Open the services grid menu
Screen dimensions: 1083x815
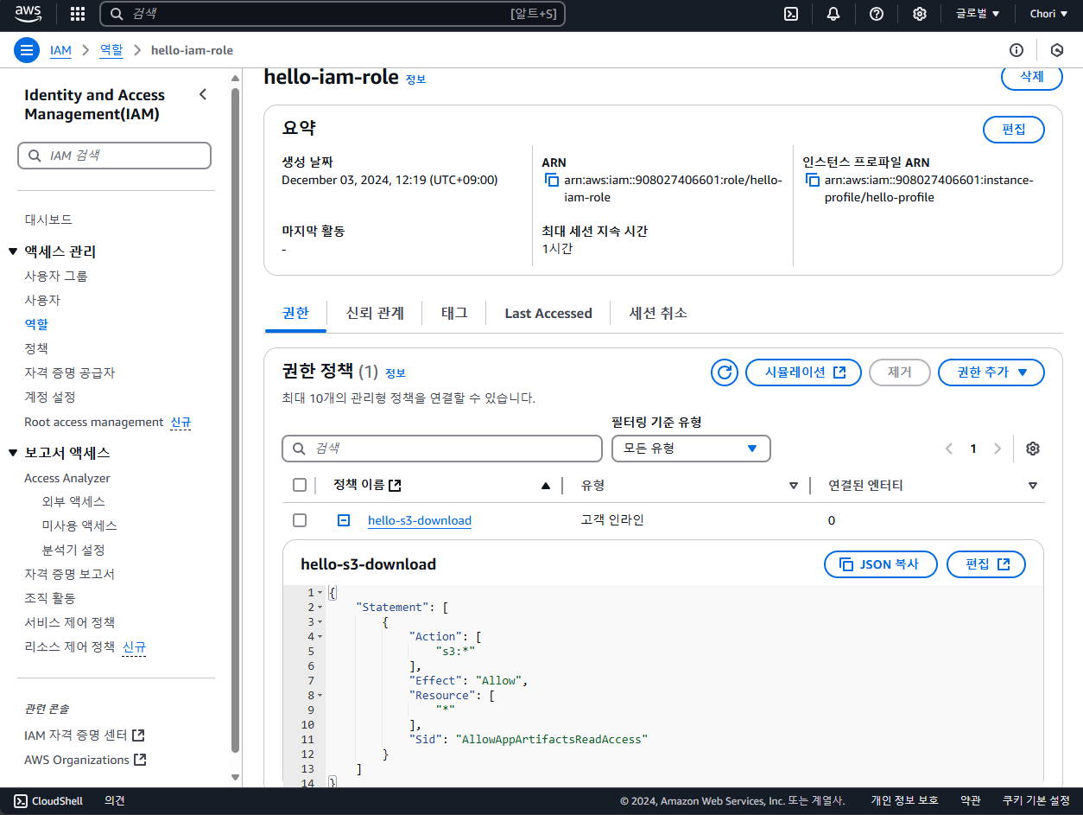77,14
